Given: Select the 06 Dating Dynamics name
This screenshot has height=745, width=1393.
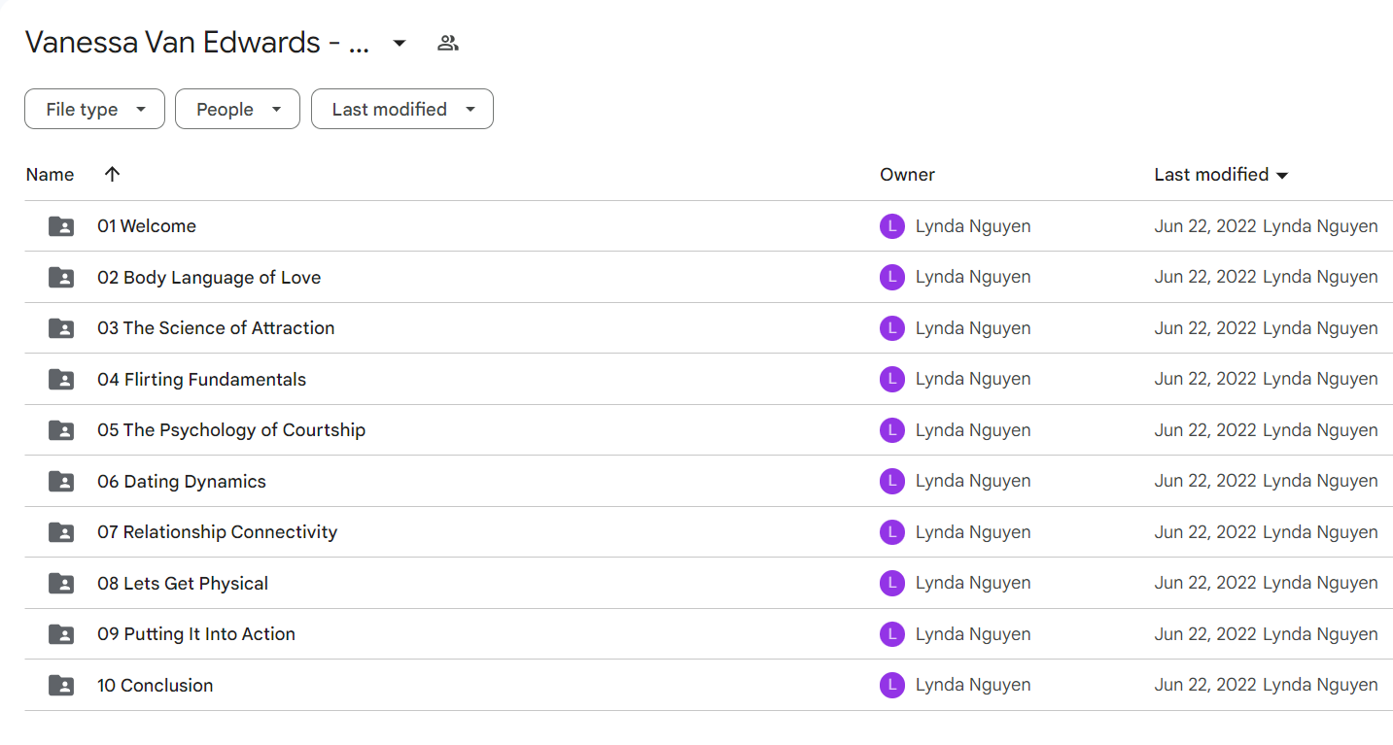Looking at the screenshot, I should coord(182,482).
